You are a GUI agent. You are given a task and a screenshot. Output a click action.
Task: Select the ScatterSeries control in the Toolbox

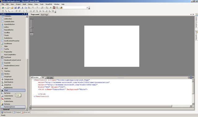pyautogui.click(x=13, y=101)
